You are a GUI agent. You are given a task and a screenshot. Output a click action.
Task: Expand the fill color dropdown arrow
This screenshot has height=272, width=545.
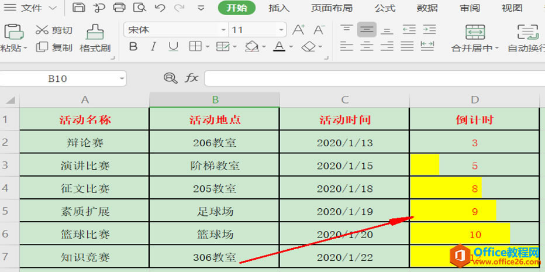pos(264,47)
